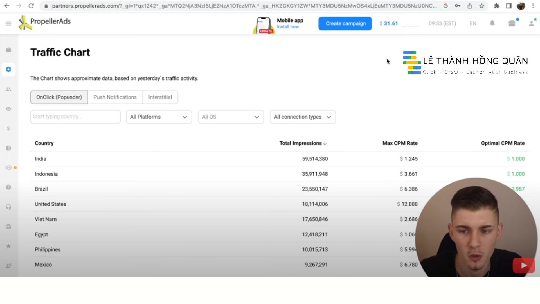Switch to the Push Notifications tab
Screen dimensions: 540x304
pyautogui.click(x=115, y=97)
